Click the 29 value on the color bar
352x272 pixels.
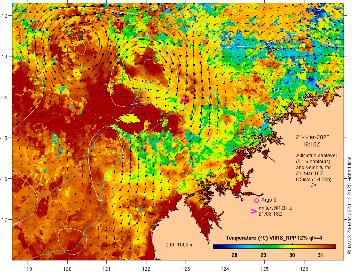pos(263,255)
